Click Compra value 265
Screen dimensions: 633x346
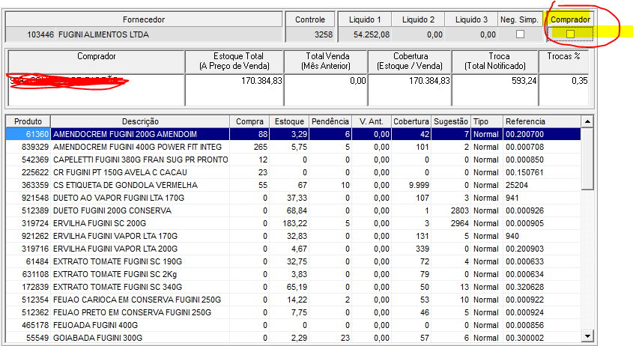261,147
